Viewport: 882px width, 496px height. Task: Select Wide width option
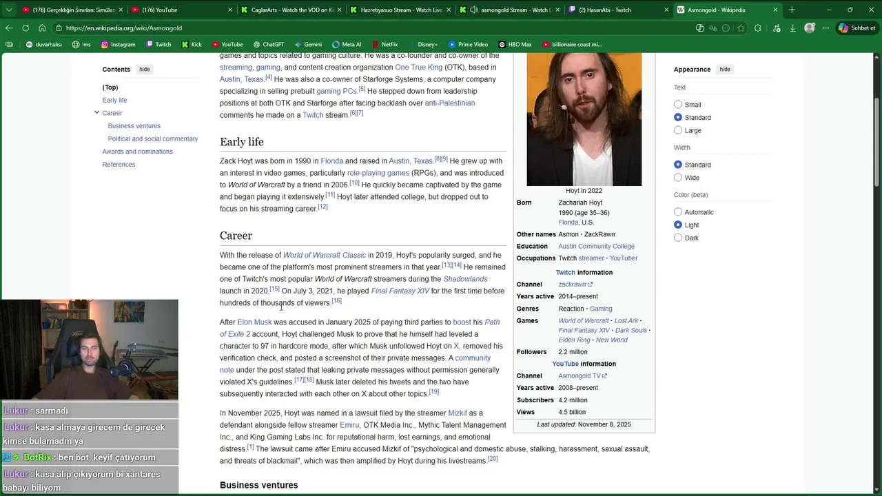click(x=678, y=178)
